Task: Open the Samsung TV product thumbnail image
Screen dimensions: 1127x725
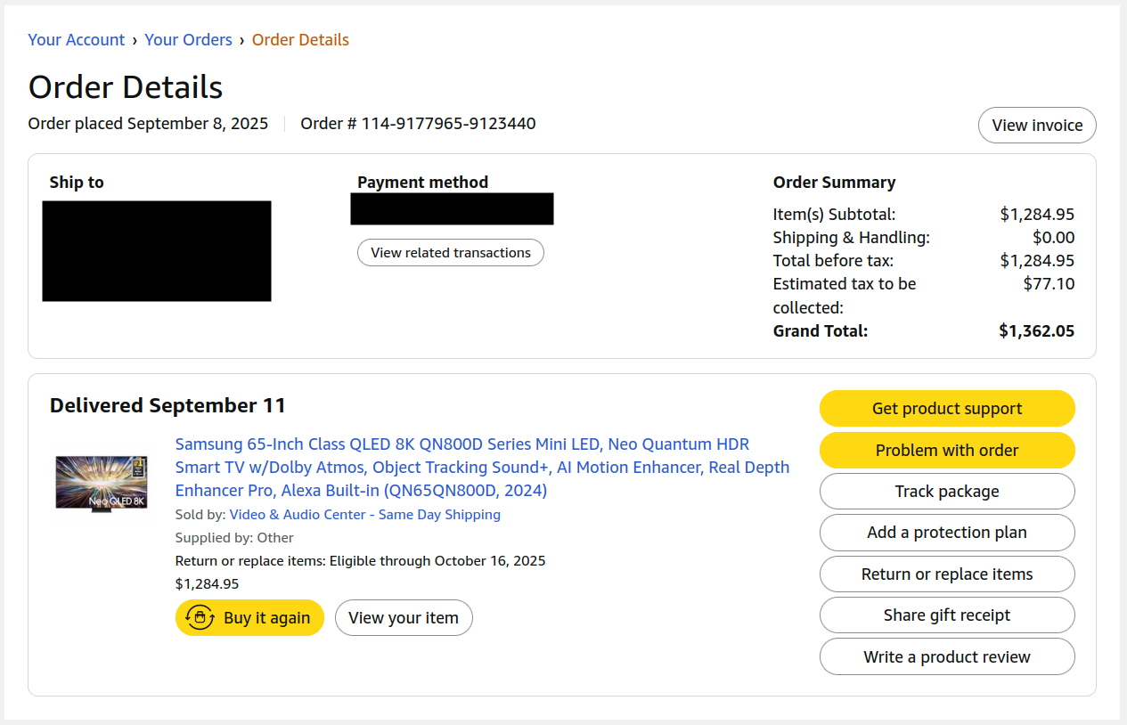Action: 101,485
